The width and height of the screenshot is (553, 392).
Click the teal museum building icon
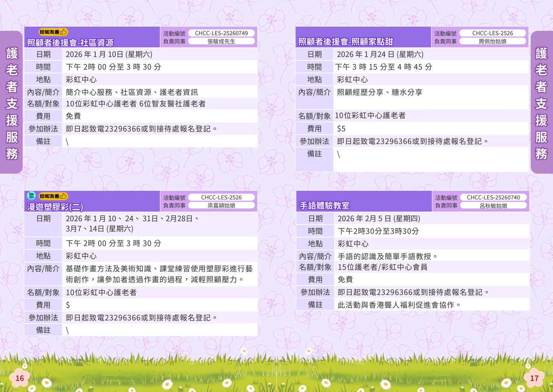click(31, 196)
